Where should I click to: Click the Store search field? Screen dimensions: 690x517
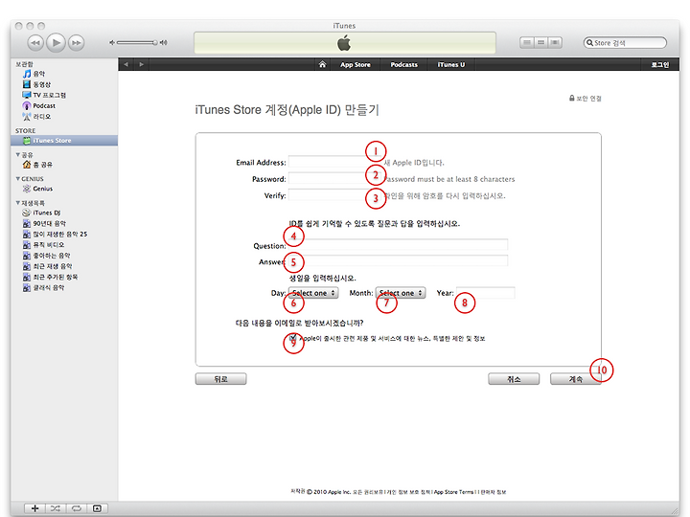[x=625, y=43]
